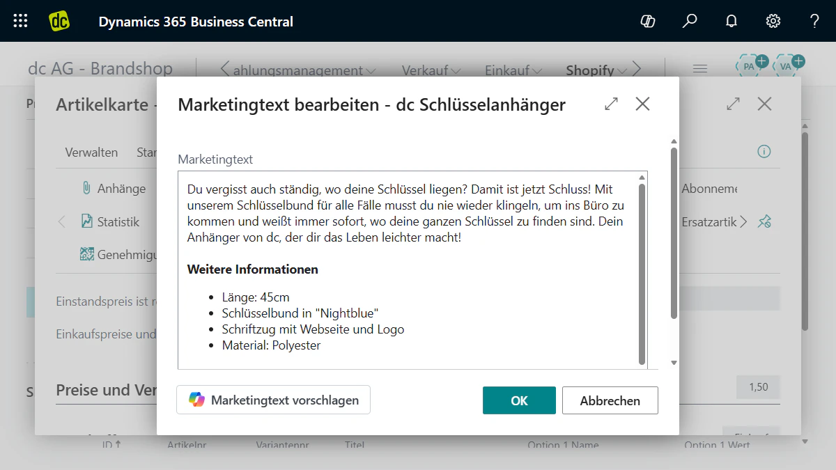Open the app launcher waffle icon
This screenshot has width=836, height=470.
21,21
